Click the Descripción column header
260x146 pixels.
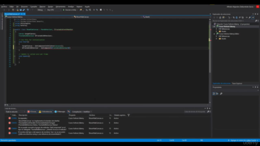[x=23, y=115]
